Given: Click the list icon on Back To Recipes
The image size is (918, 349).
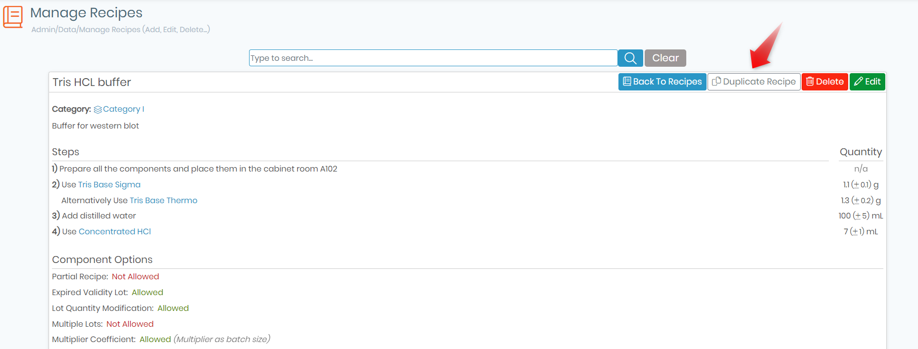Looking at the screenshot, I should point(627,82).
